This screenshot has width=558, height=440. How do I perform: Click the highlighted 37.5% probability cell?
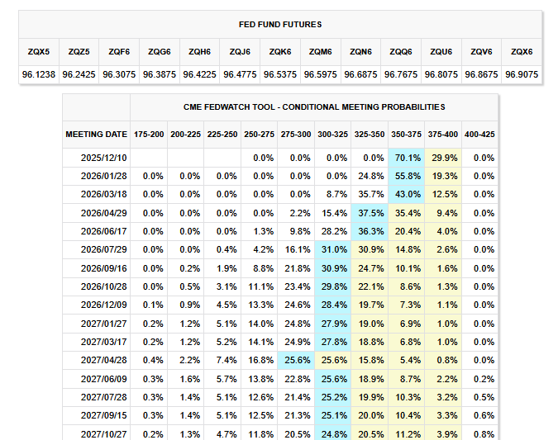coord(371,212)
